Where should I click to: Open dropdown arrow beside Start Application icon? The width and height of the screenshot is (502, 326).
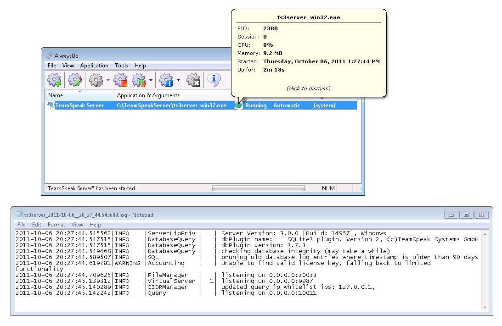[x=108, y=80]
